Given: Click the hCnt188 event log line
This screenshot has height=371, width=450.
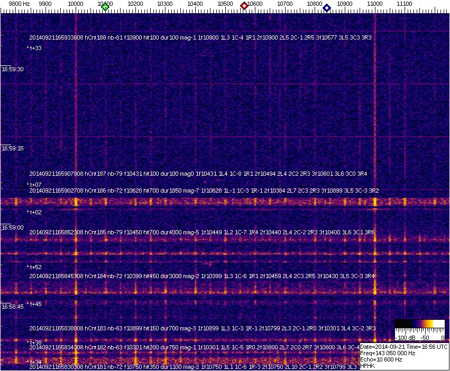Looking at the screenshot, I should point(200,38).
